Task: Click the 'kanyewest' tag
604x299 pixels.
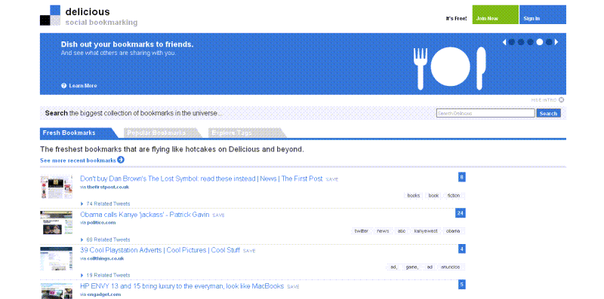Action: [426, 231]
